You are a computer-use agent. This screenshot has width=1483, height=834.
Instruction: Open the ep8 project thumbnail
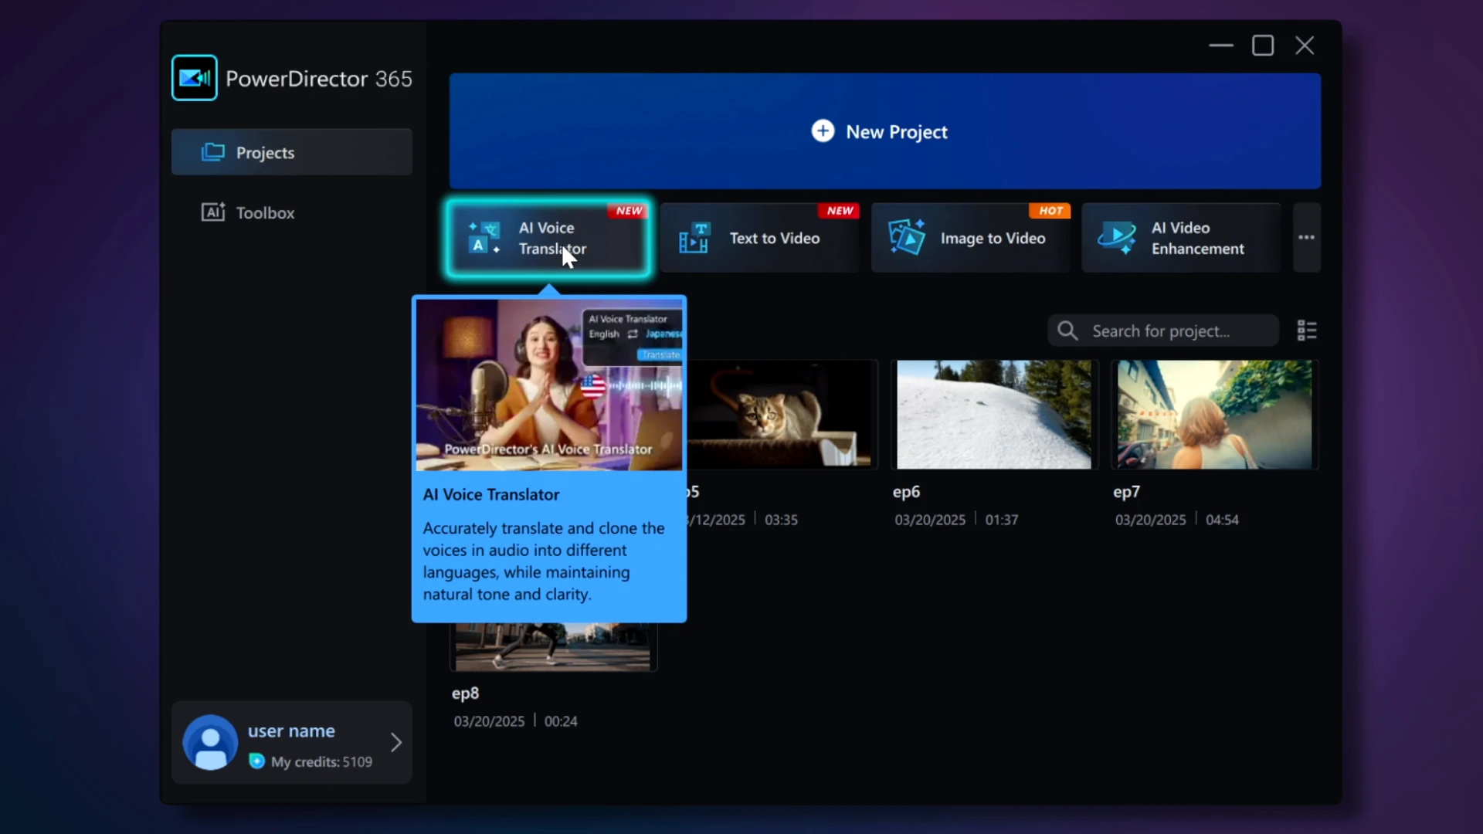click(x=553, y=647)
